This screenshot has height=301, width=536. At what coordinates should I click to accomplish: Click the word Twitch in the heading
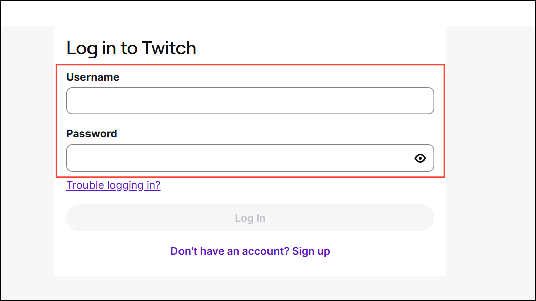[x=169, y=47]
